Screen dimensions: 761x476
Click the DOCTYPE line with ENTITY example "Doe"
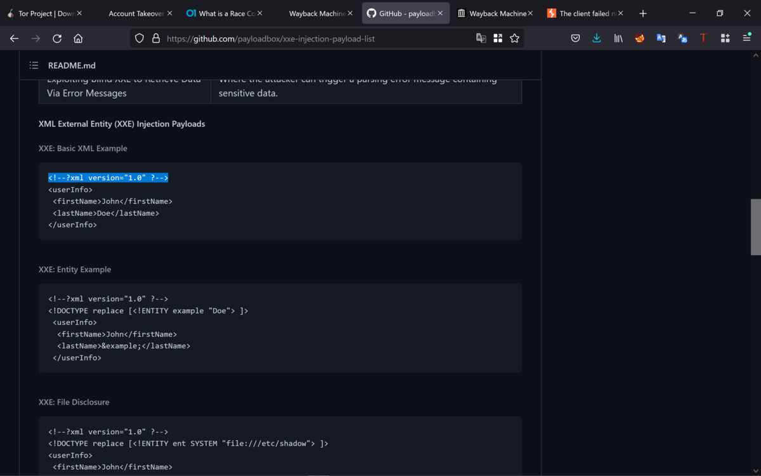tap(148, 311)
